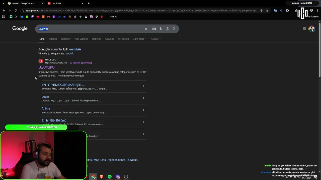Open the UwUFUFU result title

point(46,67)
